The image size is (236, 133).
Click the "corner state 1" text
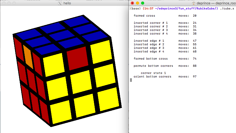(x=153, y=73)
